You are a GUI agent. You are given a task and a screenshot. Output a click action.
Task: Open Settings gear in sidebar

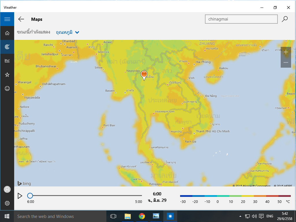pyautogui.click(x=7, y=203)
